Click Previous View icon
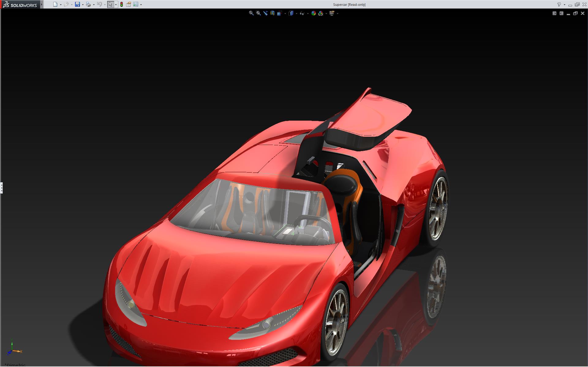The height and width of the screenshot is (367, 588). click(x=265, y=13)
